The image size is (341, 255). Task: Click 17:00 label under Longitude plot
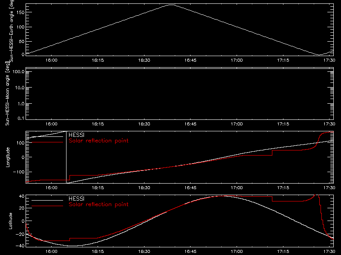[237, 187]
